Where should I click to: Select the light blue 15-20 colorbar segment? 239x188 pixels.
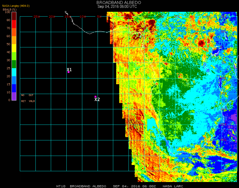pos(14,80)
